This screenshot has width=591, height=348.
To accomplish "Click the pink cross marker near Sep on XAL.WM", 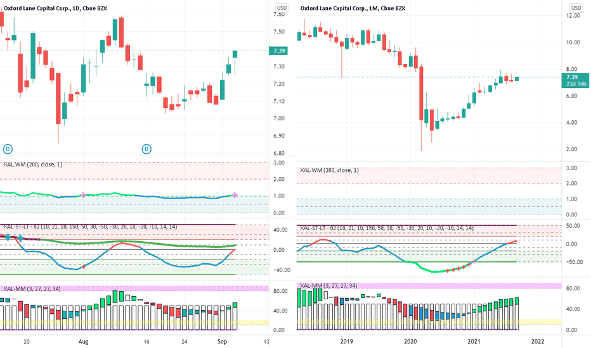I will [235, 195].
